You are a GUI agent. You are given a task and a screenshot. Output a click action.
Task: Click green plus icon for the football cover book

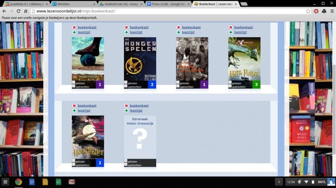click(74, 32)
